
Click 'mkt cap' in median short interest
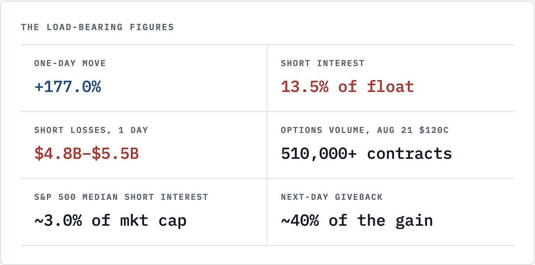click(153, 221)
